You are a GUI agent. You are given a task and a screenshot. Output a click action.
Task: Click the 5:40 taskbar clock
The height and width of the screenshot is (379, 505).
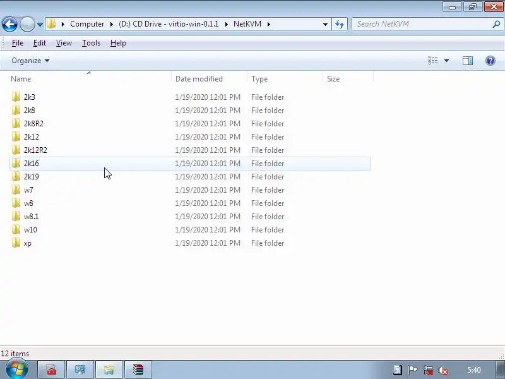[x=474, y=370]
